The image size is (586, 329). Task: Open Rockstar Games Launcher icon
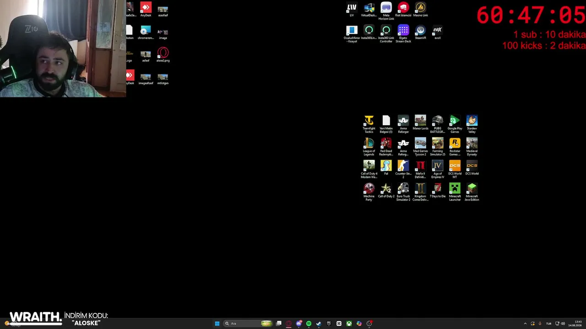(455, 147)
